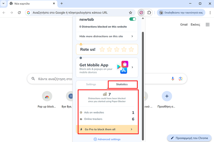Switch to the Settings tab
214x142 pixels.
point(91,84)
